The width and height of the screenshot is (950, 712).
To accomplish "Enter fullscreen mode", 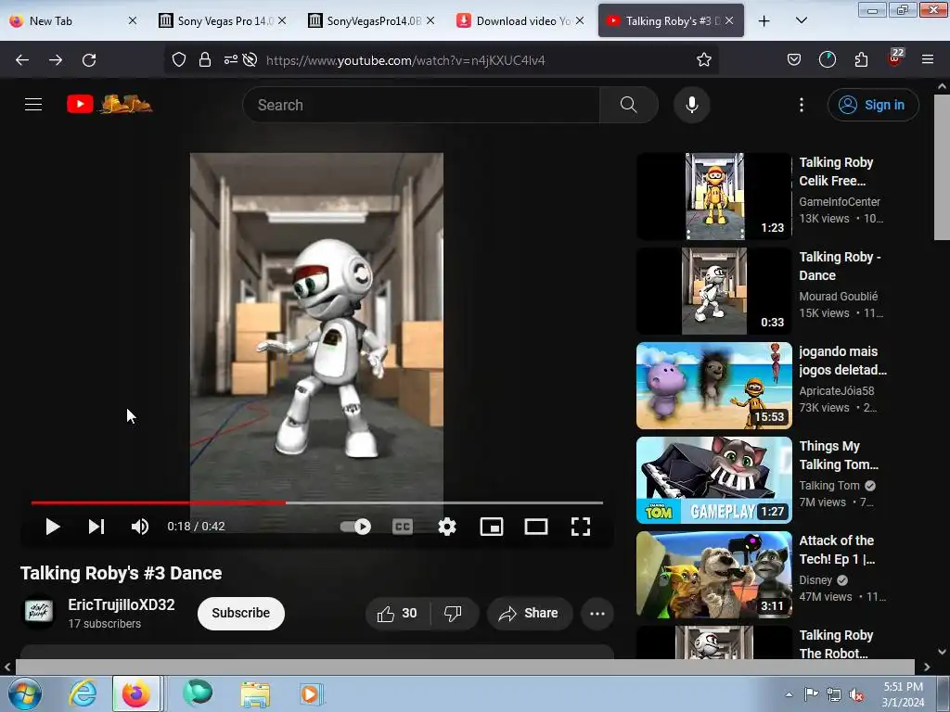I will (x=581, y=527).
